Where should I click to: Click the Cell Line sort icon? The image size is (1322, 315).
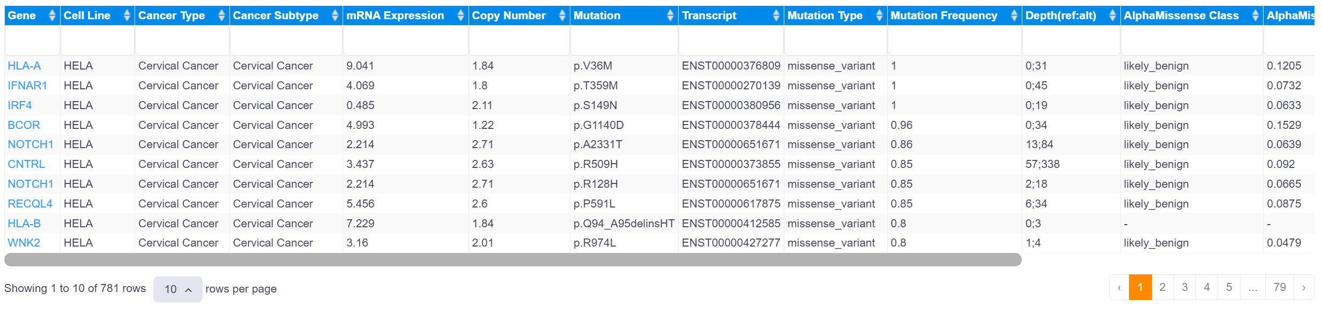click(x=127, y=16)
